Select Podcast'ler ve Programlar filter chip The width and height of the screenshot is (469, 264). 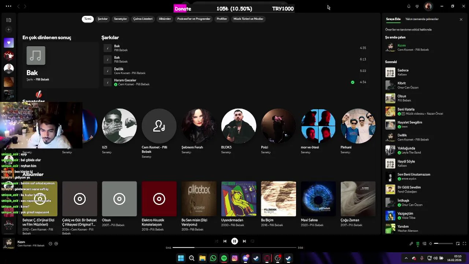194,19
